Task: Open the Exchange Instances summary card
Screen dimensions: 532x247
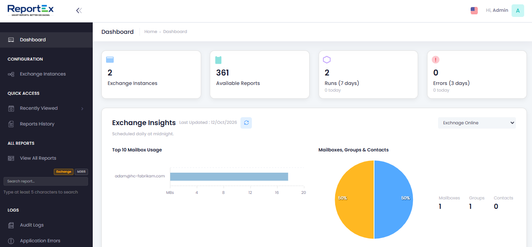Action: 151,74
